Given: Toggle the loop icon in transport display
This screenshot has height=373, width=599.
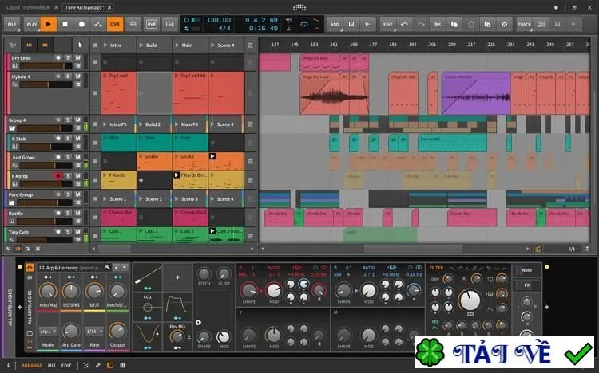Looking at the screenshot, I should 304,24.
